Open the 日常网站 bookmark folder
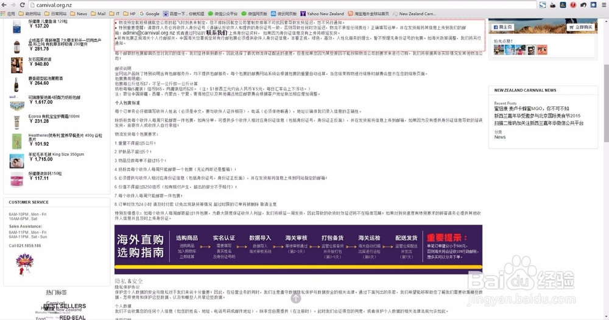This screenshot has width=609, height=320. coord(55,13)
